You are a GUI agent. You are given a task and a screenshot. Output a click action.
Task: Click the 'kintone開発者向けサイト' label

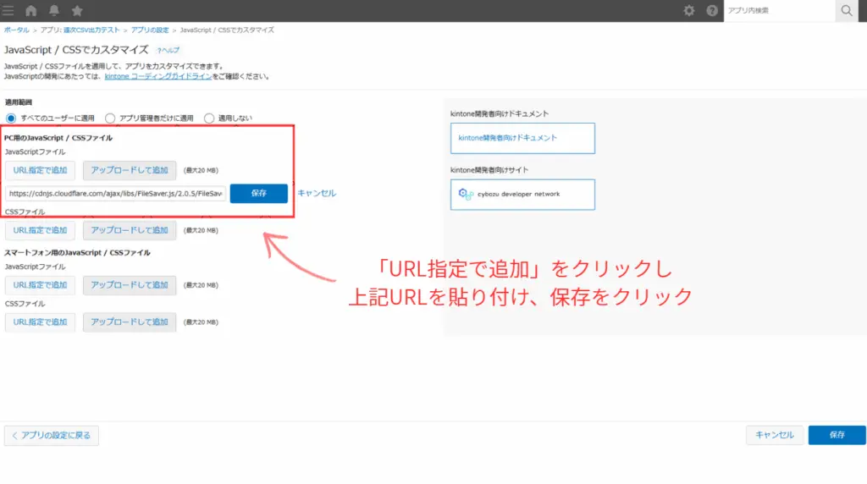tap(489, 170)
